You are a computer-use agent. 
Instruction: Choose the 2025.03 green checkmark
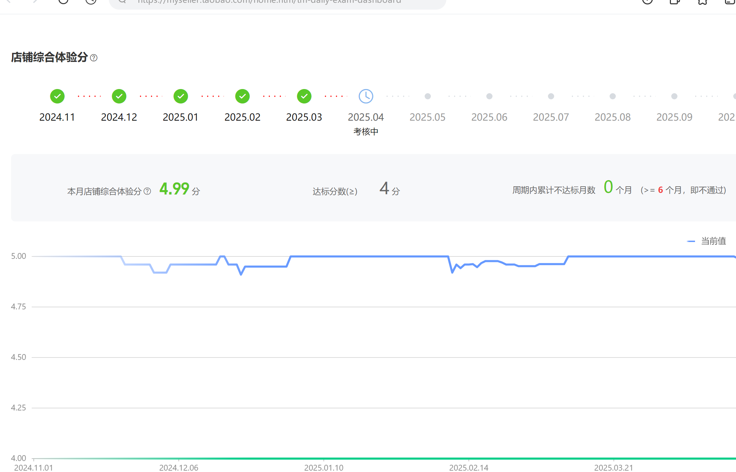304,96
